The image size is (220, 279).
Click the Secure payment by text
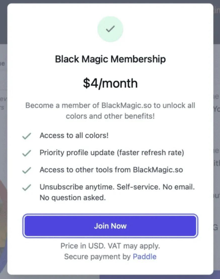pyautogui.click(x=97, y=257)
